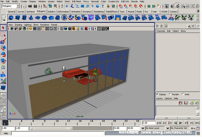Image resolution: width=202 pixels, height=137 pixels.
Task: Click the create new layer icon
Action: click(x=191, y=103)
